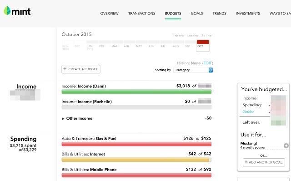291x181 pixels.
Task: Go to the Transactions tab
Action: 141,13
